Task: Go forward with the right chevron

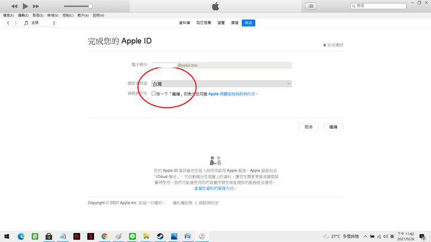Action: click(x=16, y=23)
